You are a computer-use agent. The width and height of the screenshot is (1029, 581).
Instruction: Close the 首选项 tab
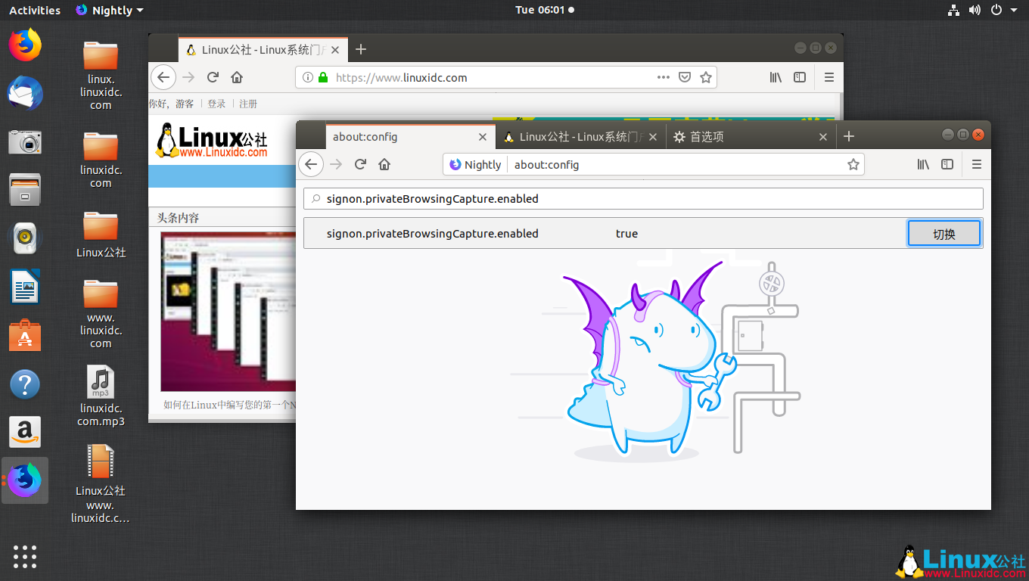tap(823, 137)
